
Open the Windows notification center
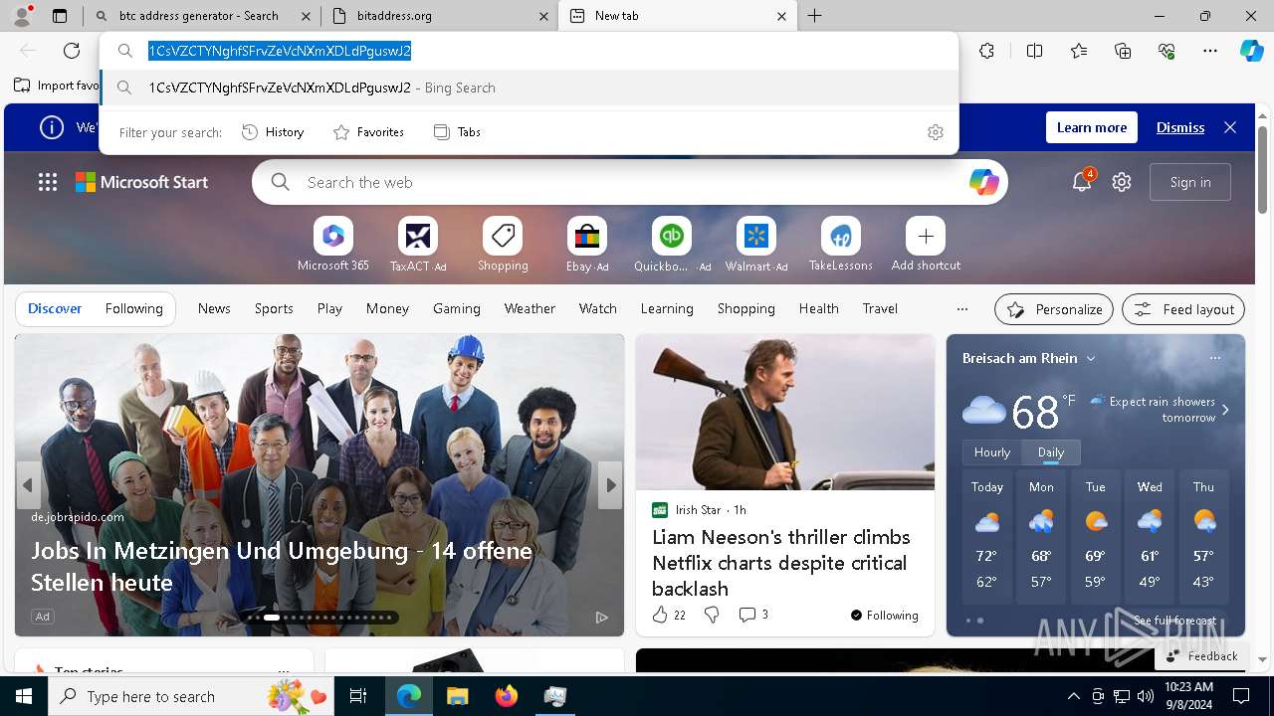click(1241, 696)
